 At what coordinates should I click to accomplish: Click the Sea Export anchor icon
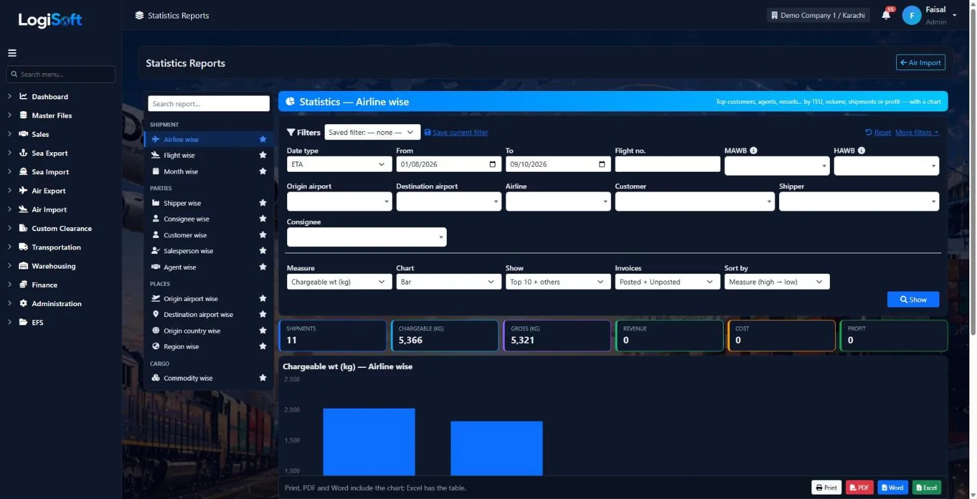[x=24, y=153]
